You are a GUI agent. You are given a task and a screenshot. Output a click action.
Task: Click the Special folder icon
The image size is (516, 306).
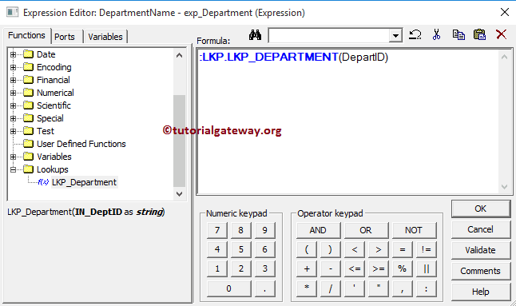coord(29,118)
